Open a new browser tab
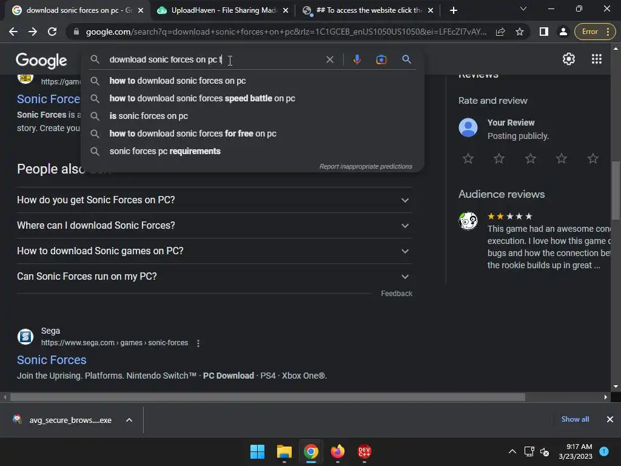The image size is (621, 466). [454, 10]
